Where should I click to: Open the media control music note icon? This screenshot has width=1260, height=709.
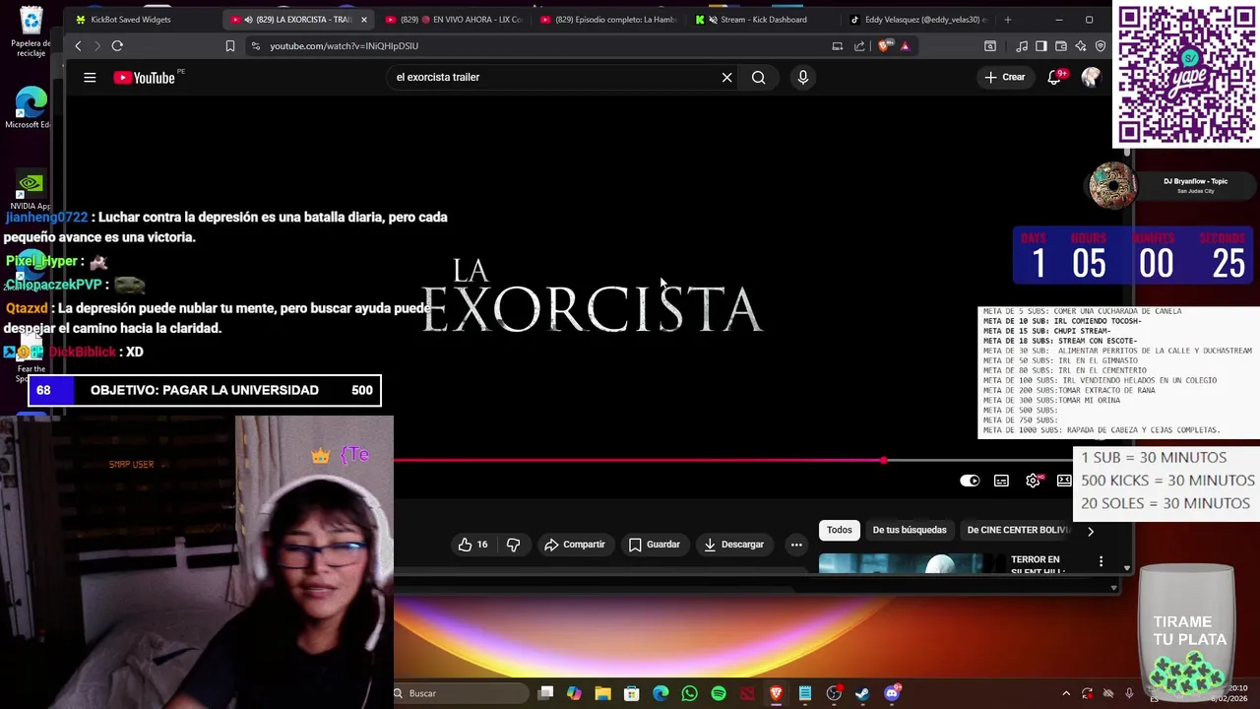[1022, 45]
